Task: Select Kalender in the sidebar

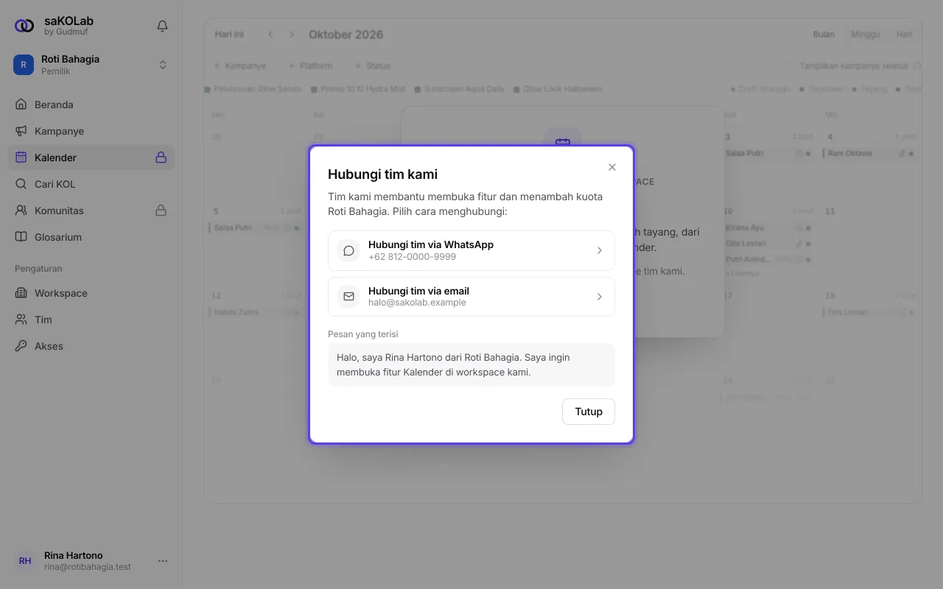Action: click(x=91, y=158)
